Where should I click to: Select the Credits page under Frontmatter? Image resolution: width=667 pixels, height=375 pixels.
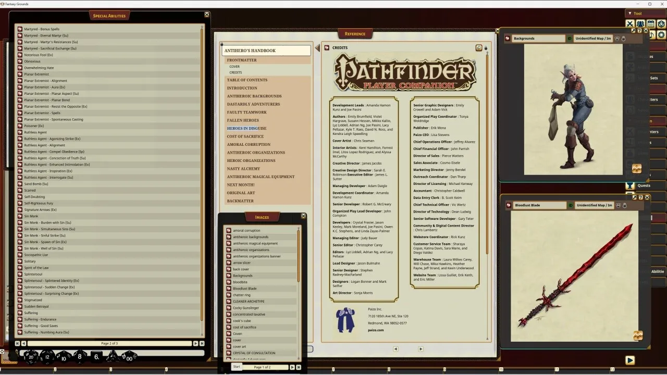point(236,72)
